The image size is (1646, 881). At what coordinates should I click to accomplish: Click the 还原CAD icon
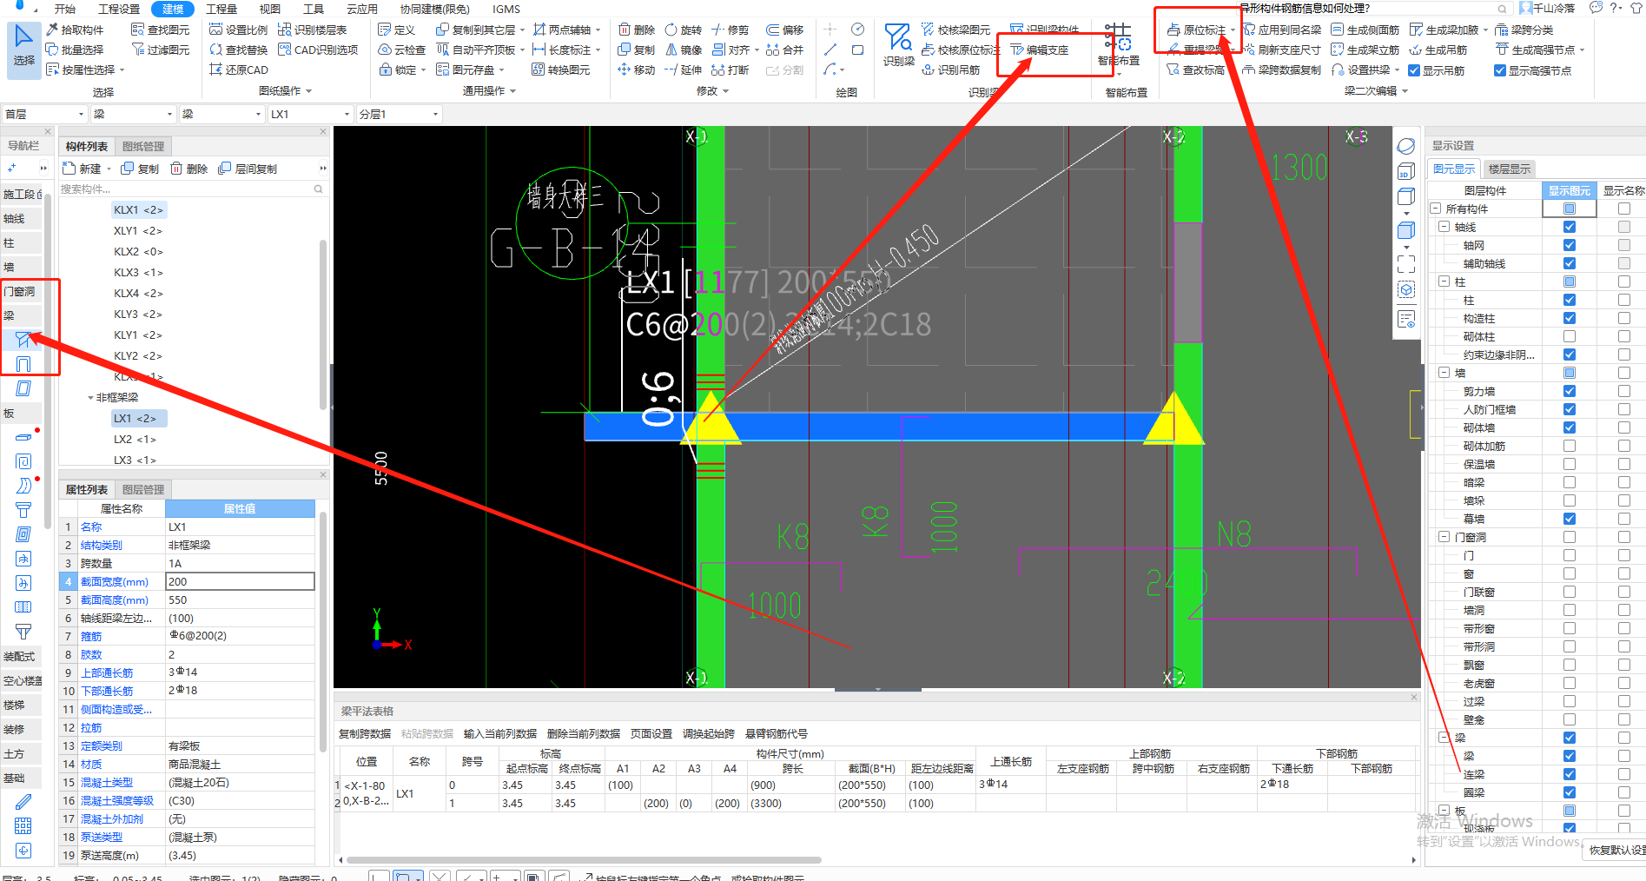tap(216, 70)
